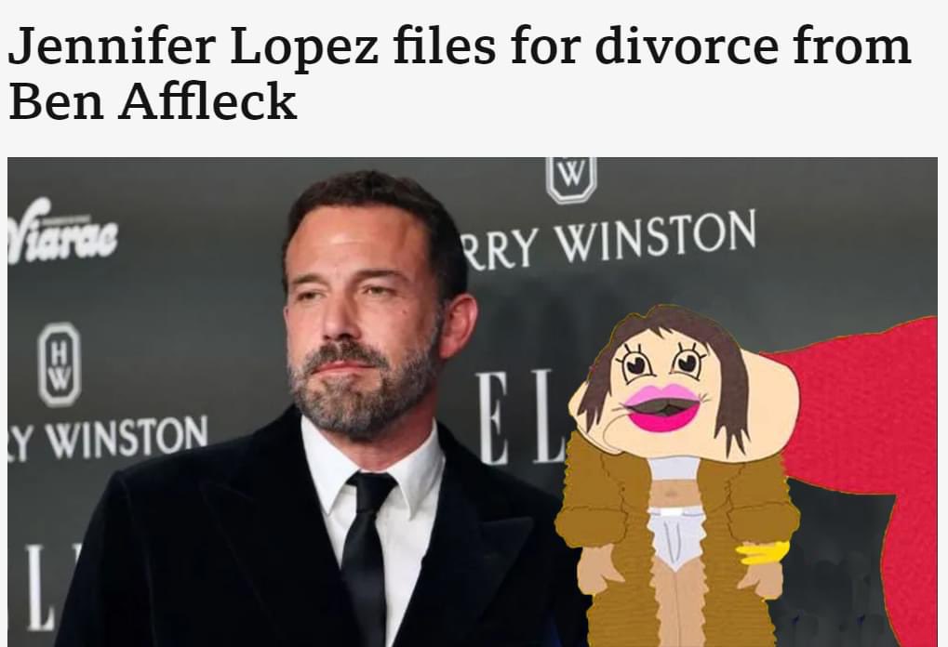Viewport: 948px width, 647px height.
Task: Click the 'Y WINSTON' text at left
Action: [108, 437]
